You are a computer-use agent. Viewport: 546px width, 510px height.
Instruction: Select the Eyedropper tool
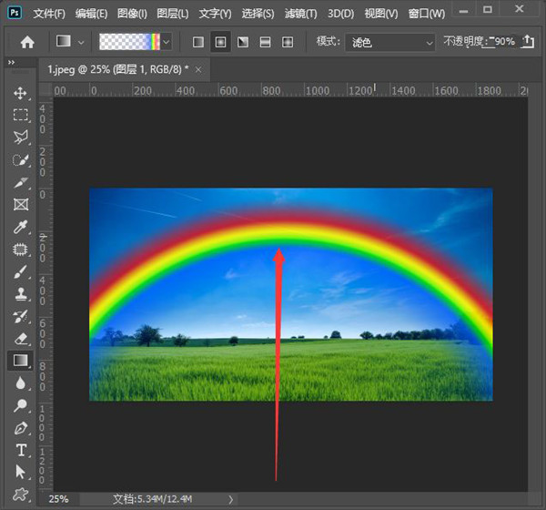tap(20, 227)
